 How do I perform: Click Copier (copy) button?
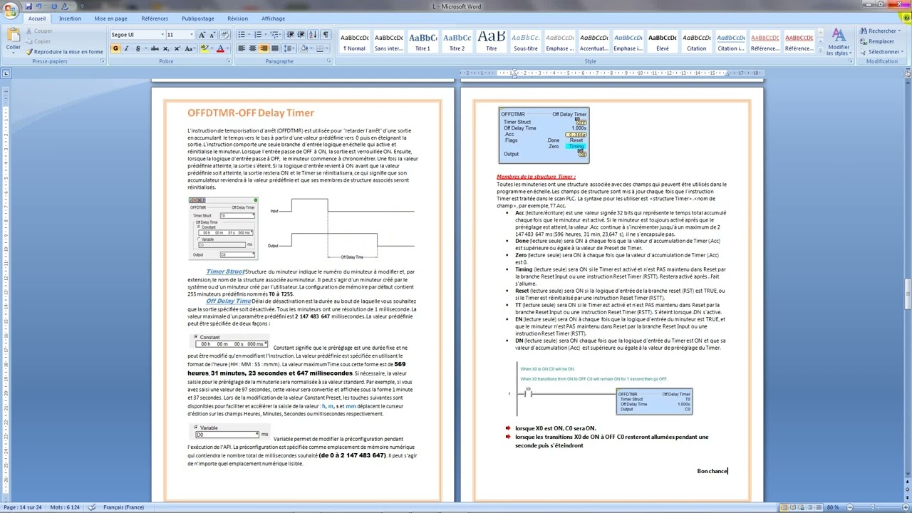click(x=37, y=41)
